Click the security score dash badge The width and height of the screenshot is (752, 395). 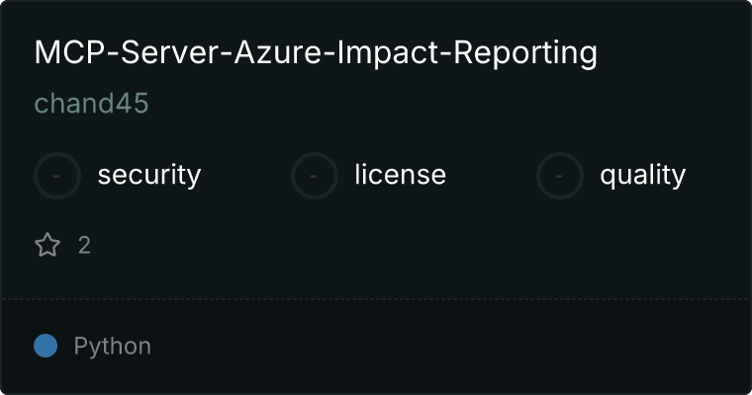[x=57, y=176]
